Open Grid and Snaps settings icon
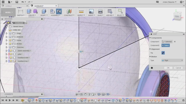Image resolution: width=186 pixels, height=104 pixels. 103,94
